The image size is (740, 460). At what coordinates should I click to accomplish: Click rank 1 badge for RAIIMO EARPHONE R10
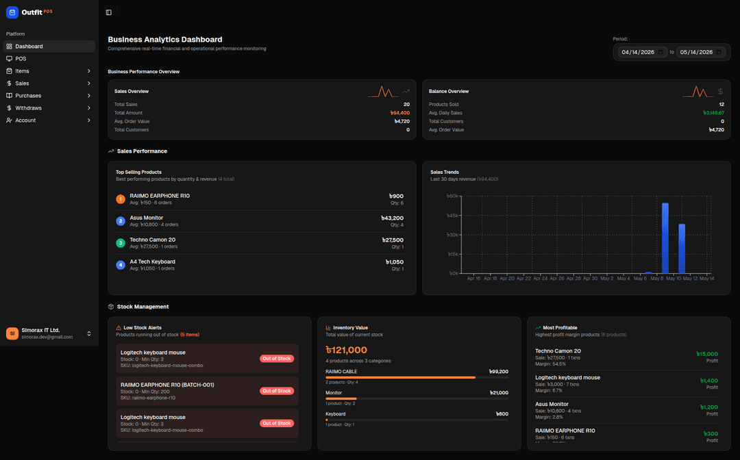121,199
